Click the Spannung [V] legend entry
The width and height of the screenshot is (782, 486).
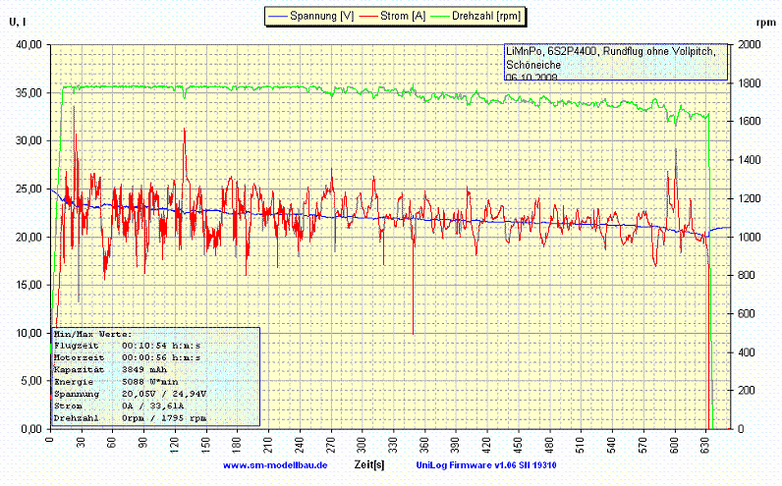click(x=310, y=16)
